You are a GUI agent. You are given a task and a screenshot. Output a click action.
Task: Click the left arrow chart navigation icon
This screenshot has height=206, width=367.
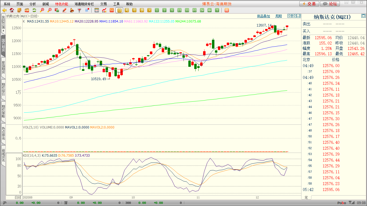tap(290, 16)
